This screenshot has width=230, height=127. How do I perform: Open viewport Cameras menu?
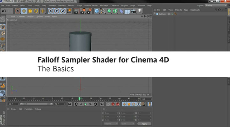tap(21, 16)
